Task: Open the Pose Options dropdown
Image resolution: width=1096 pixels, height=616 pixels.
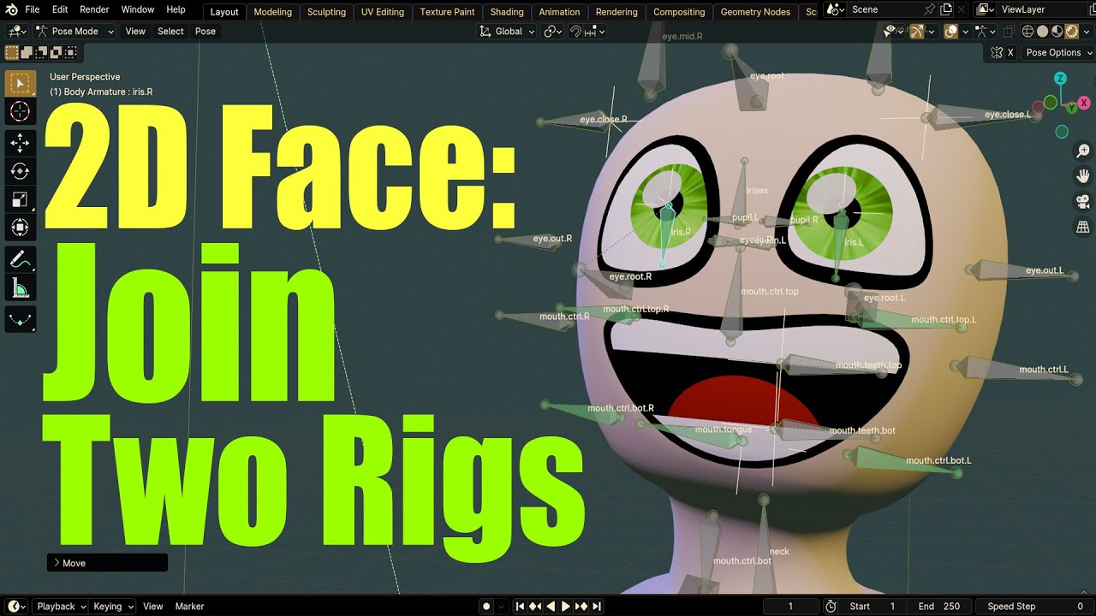Action: point(1057,52)
